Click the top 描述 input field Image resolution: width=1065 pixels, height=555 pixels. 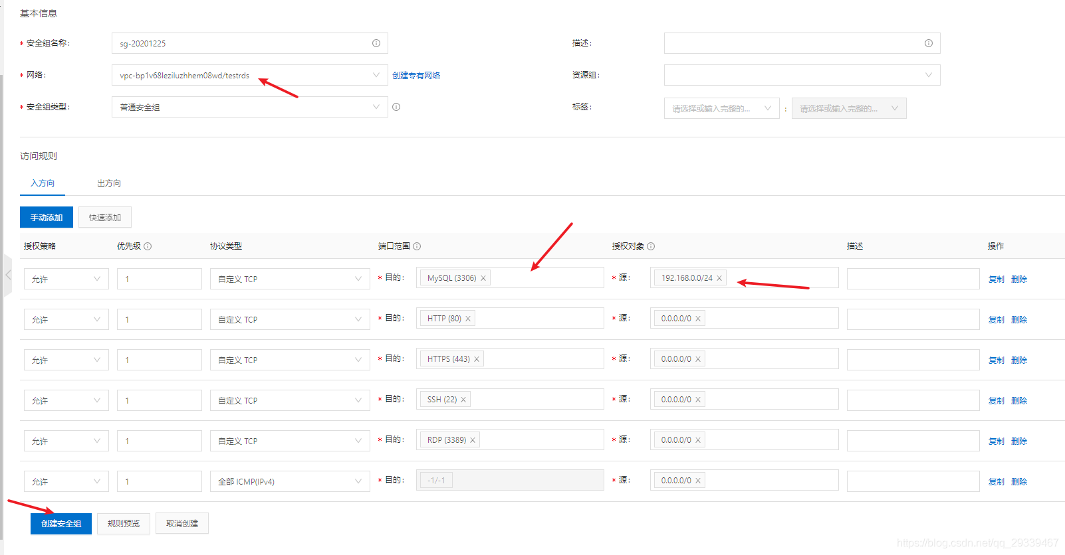(802, 43)
